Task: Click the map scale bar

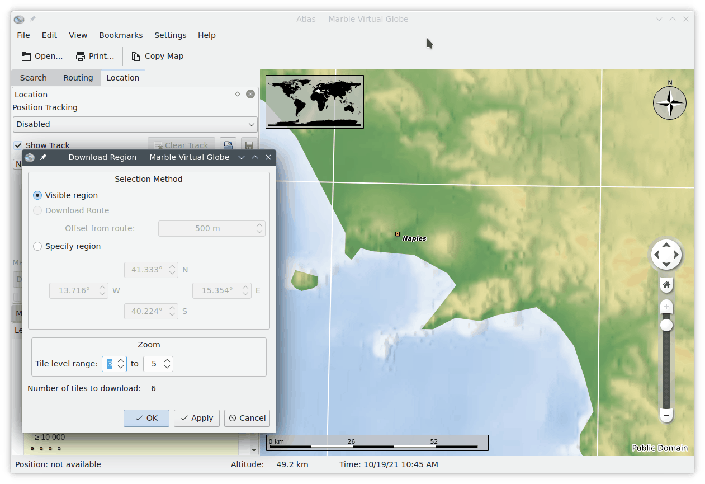Action: pyautogui.click(x=377, y=443)
